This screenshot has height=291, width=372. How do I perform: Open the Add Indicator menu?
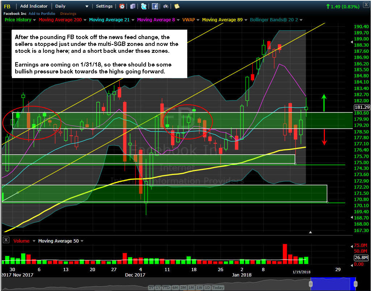(34, 7)
